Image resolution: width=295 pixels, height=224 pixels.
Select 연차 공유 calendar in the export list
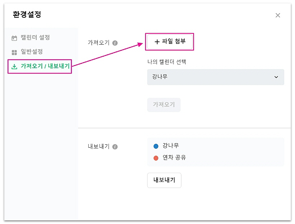pyautogui.click(x=174, y=157)
